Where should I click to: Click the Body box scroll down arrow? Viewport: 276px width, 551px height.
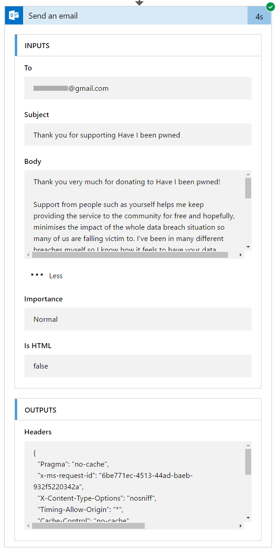click(248, 246)
